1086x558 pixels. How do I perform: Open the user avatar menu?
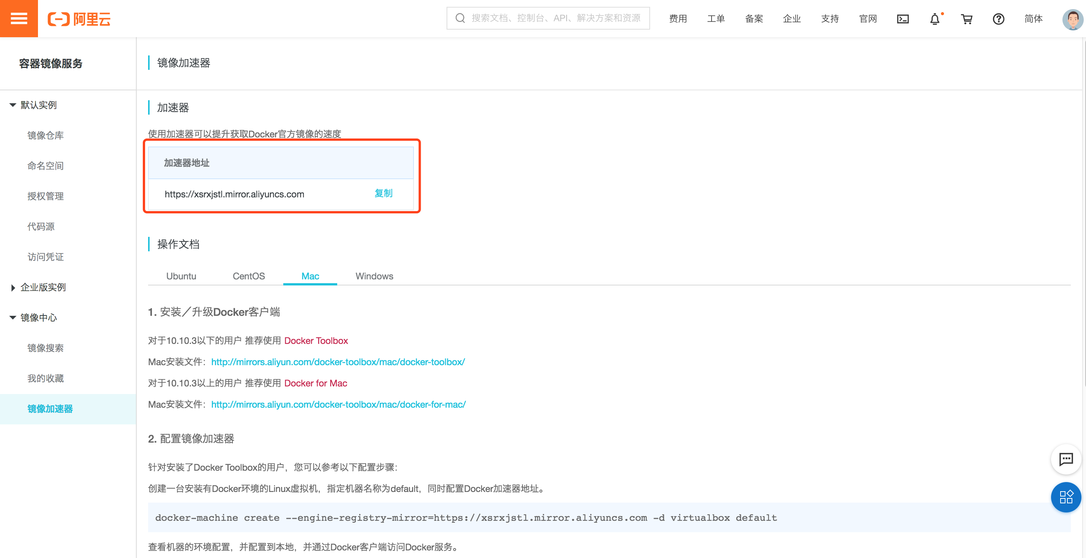click(x=1072, y=19)
